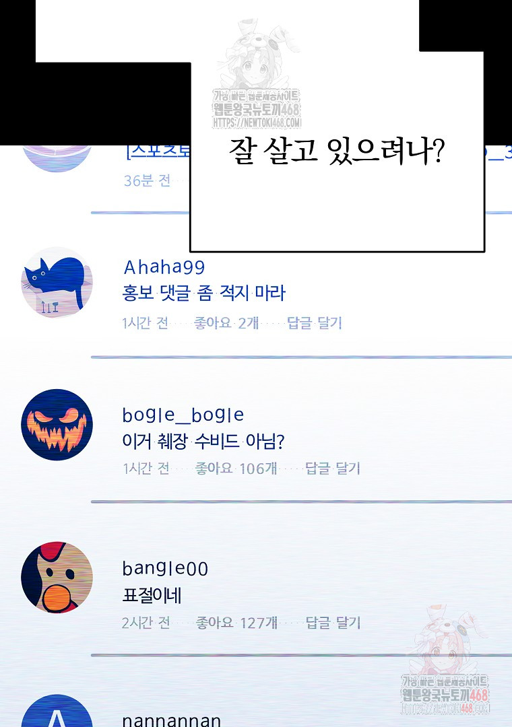The image size is (512, 727).
Task: Click the narration box reading 잘 살고 있으려나?
Action: tap(337, 153)
